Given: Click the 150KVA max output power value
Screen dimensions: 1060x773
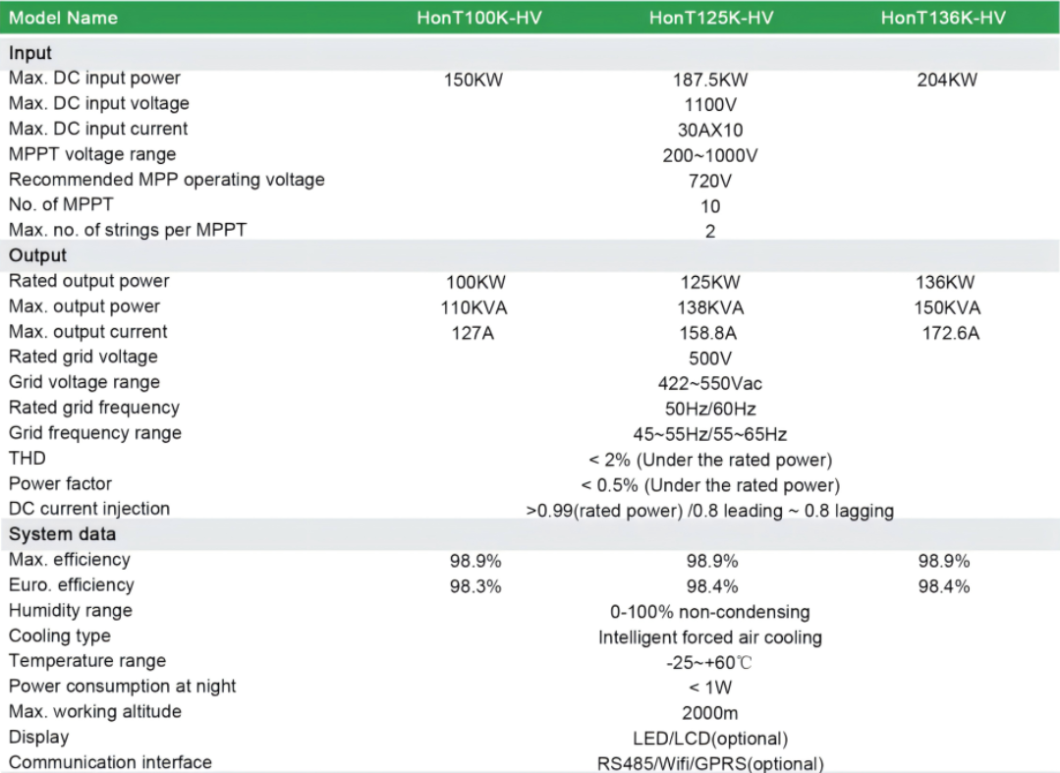Looking at the screenshot, I should pos(947,307).
